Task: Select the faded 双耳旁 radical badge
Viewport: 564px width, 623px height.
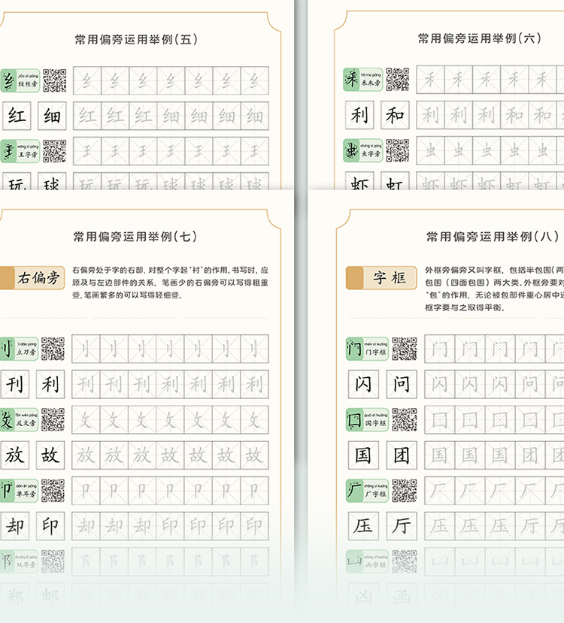Action: tap(19, 561)
